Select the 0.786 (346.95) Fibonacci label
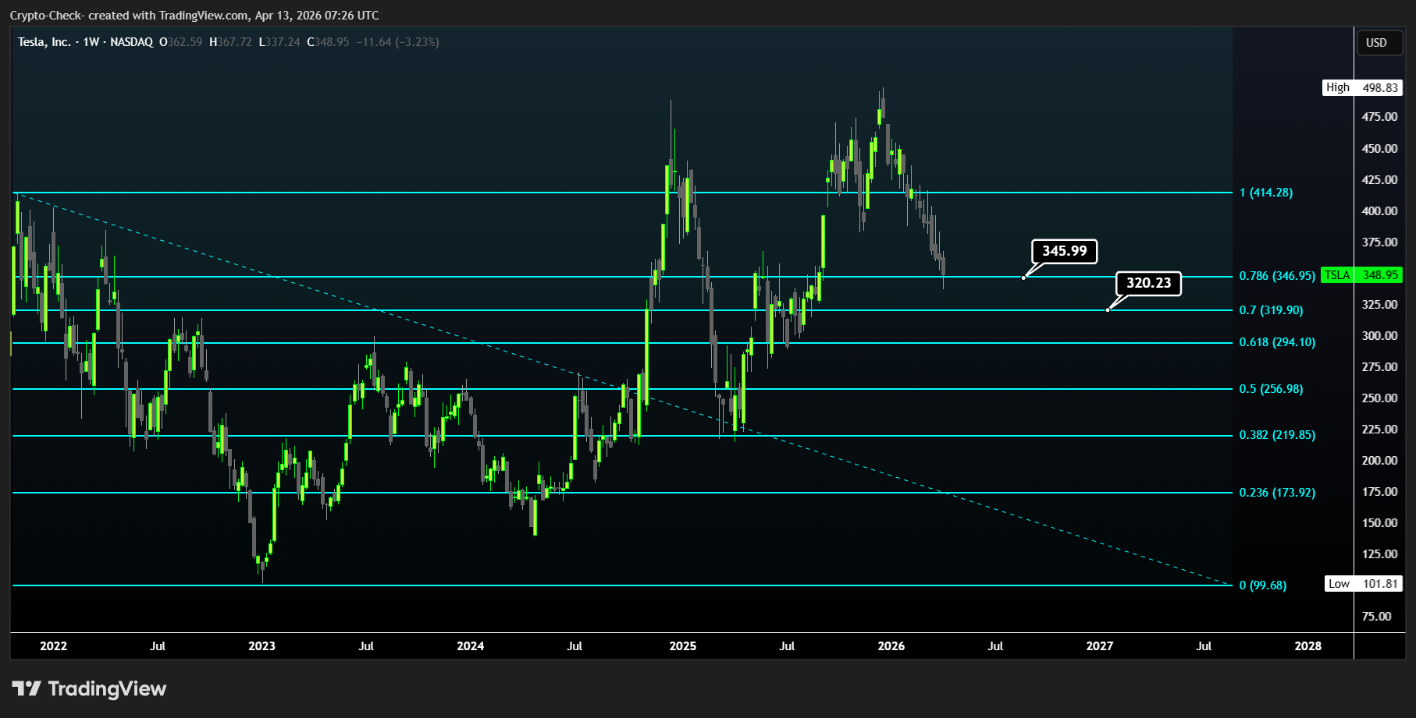Screen dimensions: 1416x718 click(x=1277, y=276)
